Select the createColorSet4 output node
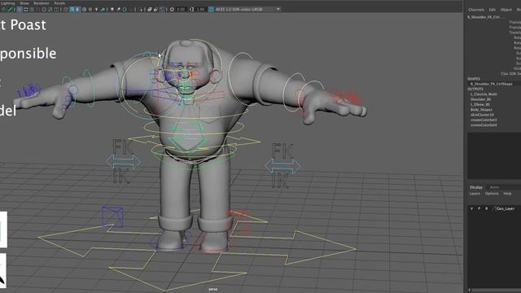Image resolution: width=521 pixels, height=293 pixels. click(x=484, y=125)
